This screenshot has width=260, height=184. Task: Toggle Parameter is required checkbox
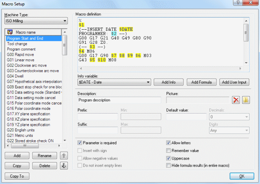pos(80,143)
